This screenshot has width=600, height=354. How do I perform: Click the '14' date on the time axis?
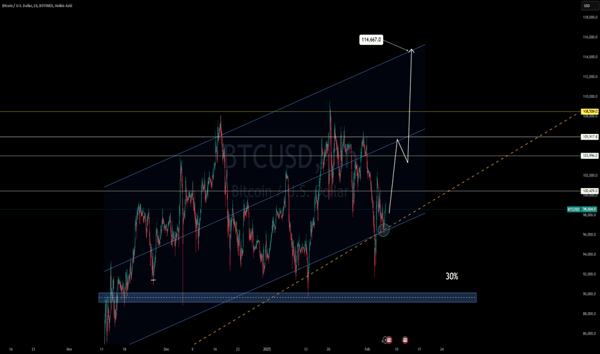click(x=11, y=349)
